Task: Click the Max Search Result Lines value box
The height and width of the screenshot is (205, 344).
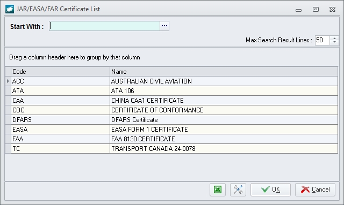Action: point(322,40)
